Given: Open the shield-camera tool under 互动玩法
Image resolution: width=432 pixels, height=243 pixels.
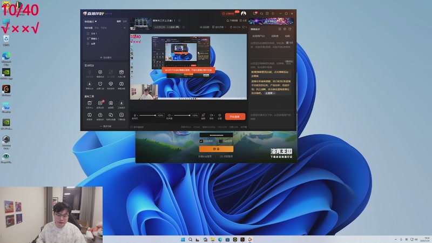Looking at the screenshot, I should click(x=100, y=73).
